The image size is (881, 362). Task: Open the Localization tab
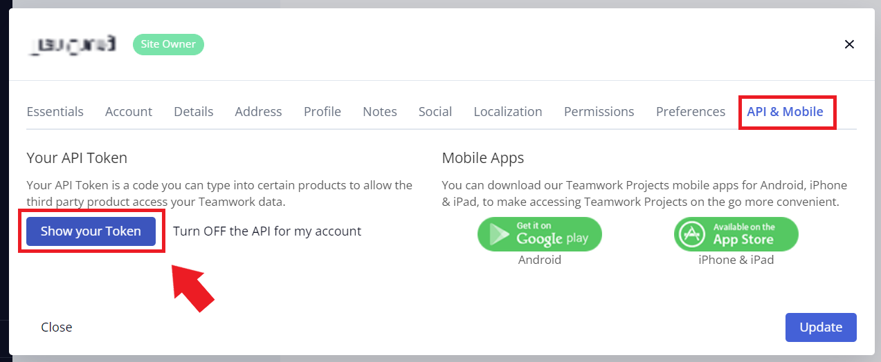click(x=508, y=112)
